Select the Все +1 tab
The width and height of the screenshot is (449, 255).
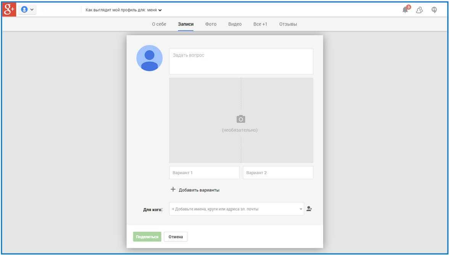point(260,24)
